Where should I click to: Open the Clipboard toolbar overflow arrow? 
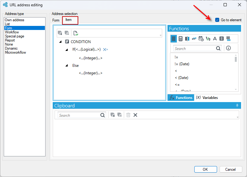[238, 117]
